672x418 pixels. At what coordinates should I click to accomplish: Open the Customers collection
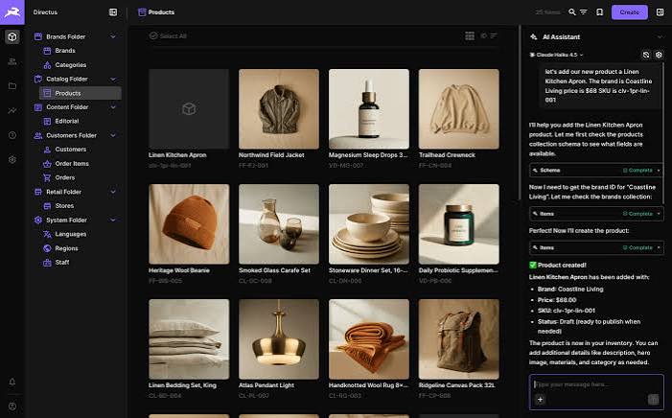pos(70,150)
